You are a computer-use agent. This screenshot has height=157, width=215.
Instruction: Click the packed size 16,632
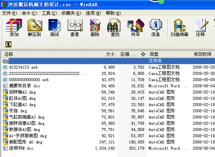click(137, 86)
